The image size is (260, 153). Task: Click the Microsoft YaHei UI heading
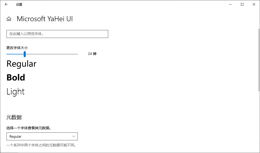[x=45, y=19]
